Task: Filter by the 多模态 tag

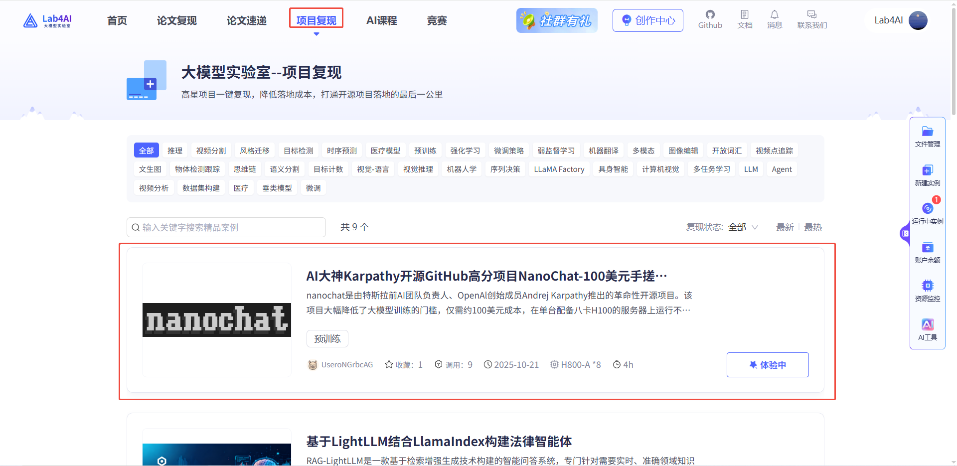Action: tap(643, 151)
